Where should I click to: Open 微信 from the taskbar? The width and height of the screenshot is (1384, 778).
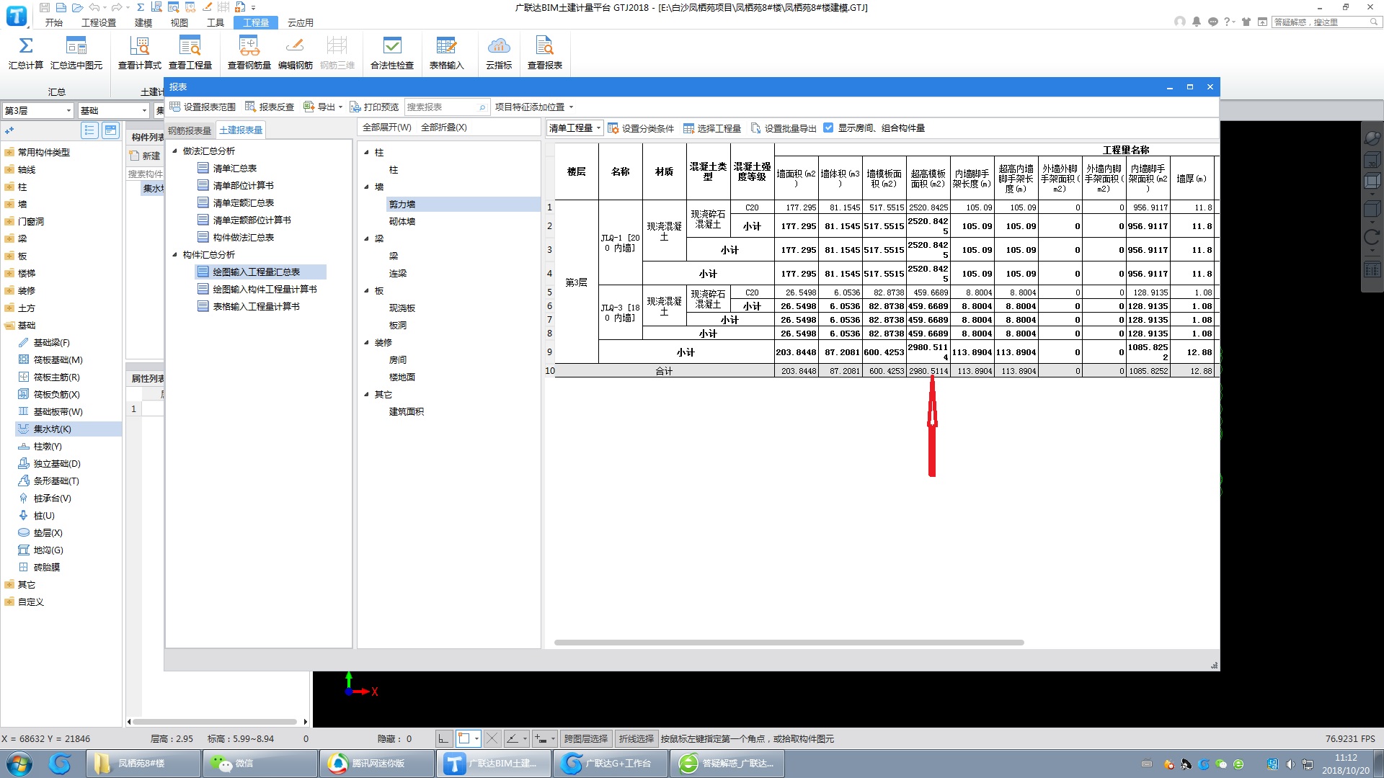click(x=260, y=764)
